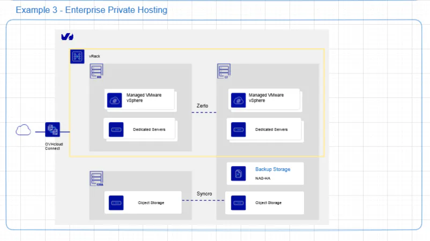Click 'Dedicated Servers' text in the datacenter beside OVHcloud Connect
The width and height of the screenshot is (430, 241).
pyautogui.click(x=149, y=130)
